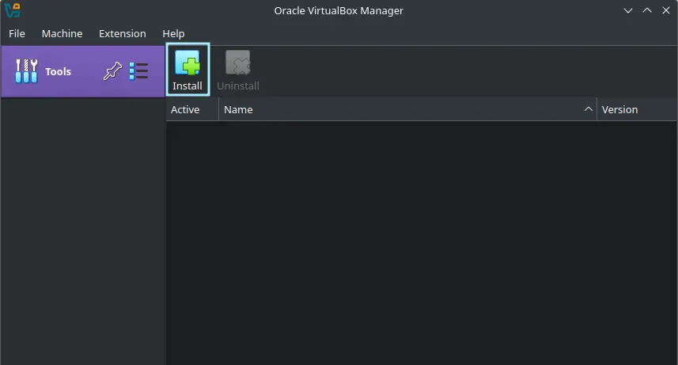This screenshot has width=678, height=365.
Task: Open the File menu
Action: [17, 33]
